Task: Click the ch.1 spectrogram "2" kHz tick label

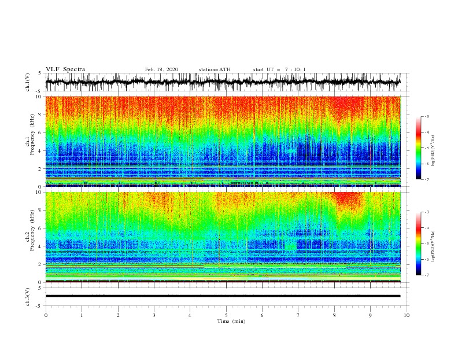Action: point(40,169)
